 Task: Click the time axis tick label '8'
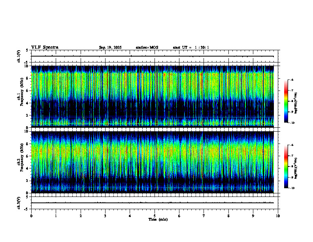pos(228,216)
